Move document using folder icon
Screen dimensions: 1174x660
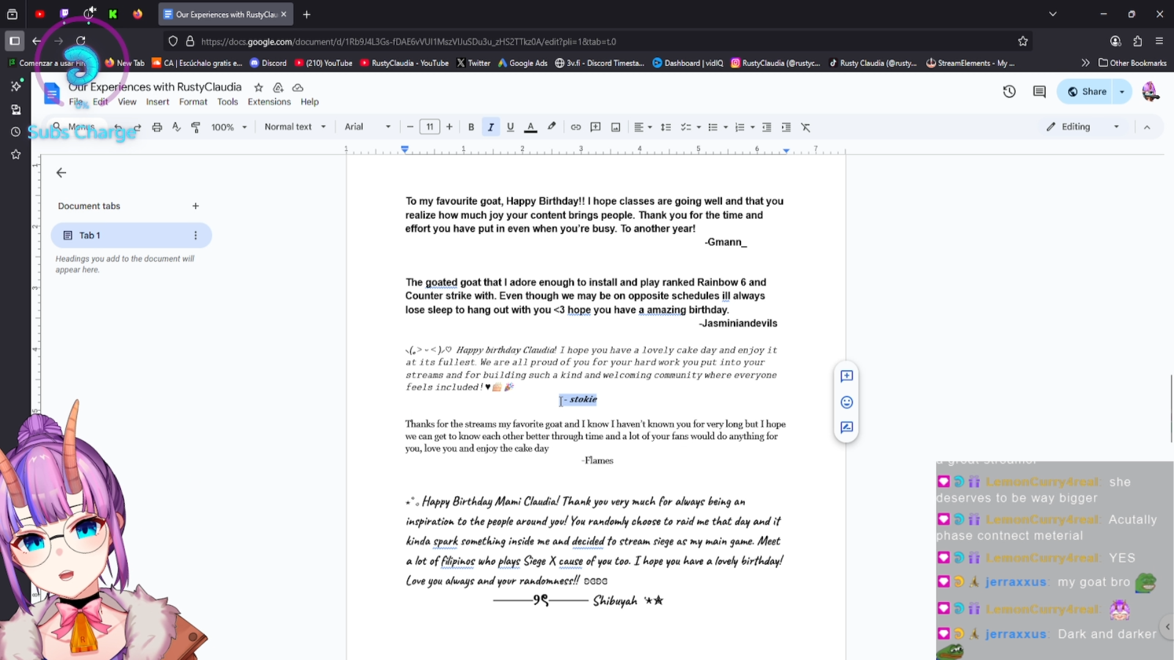(278, 87)
